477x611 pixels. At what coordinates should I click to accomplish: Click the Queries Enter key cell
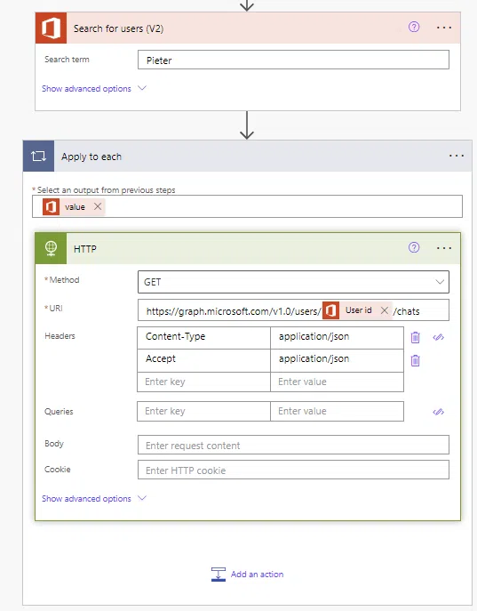(203, 412)
